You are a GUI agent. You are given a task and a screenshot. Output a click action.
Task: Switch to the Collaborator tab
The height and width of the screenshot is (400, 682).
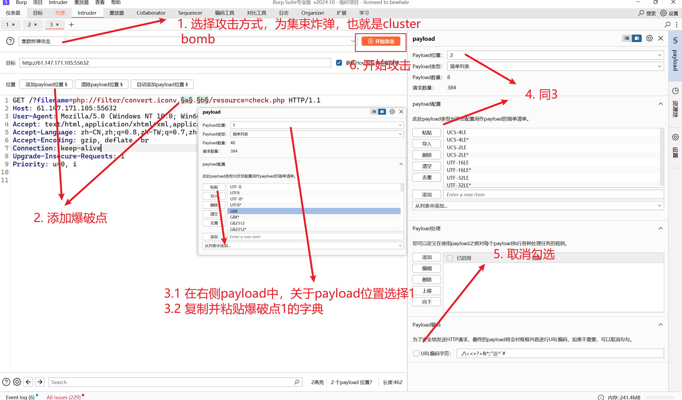point(151,13)
